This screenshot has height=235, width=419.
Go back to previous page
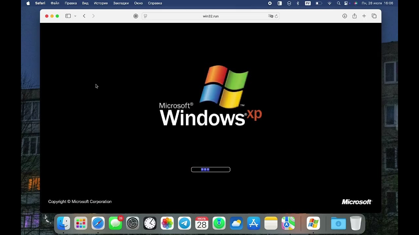pos(84,16)
